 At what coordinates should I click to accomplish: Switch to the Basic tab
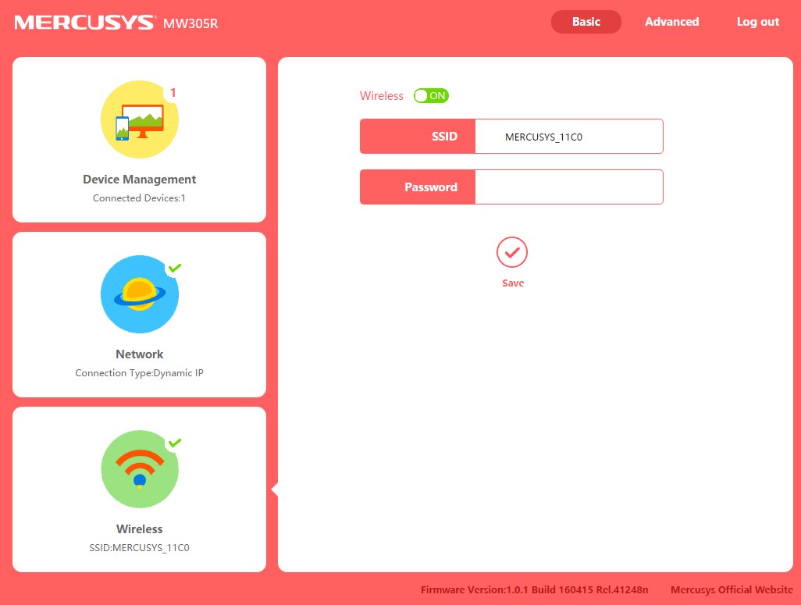[586, 22]
